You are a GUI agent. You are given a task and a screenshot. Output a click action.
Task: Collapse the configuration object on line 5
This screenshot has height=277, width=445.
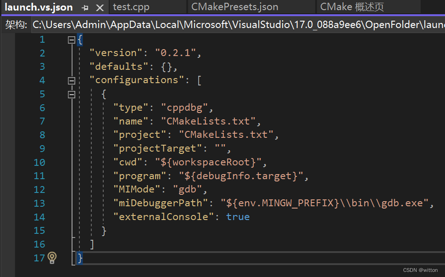pos(71,94)
